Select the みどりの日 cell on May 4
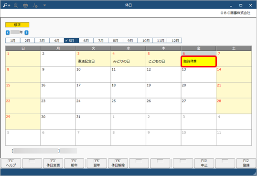The height and width of the screenshot is (176, 257). [x=128, y=59]
